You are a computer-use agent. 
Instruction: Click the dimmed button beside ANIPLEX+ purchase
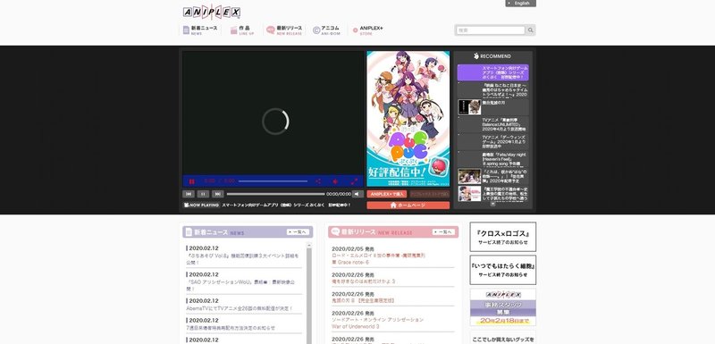[x=429, y=194]
